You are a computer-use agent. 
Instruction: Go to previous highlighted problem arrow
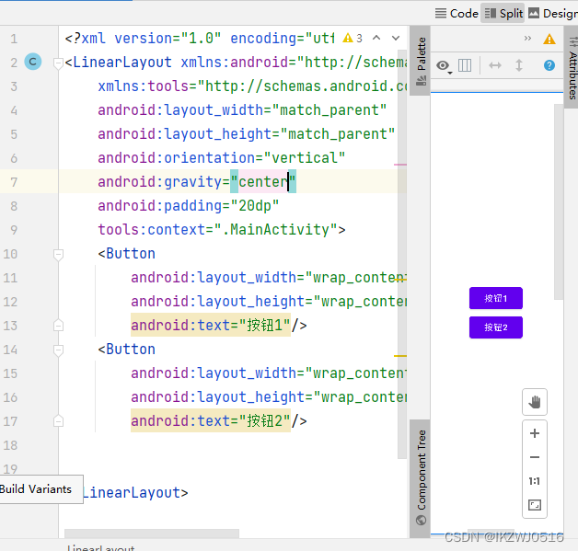(x=376, y=38)
